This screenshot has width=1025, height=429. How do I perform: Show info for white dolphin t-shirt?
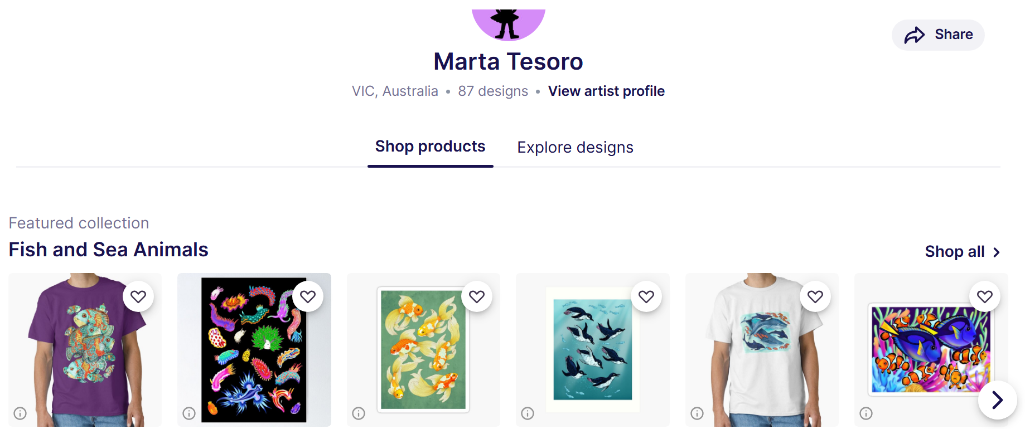[x=697, y=413]
